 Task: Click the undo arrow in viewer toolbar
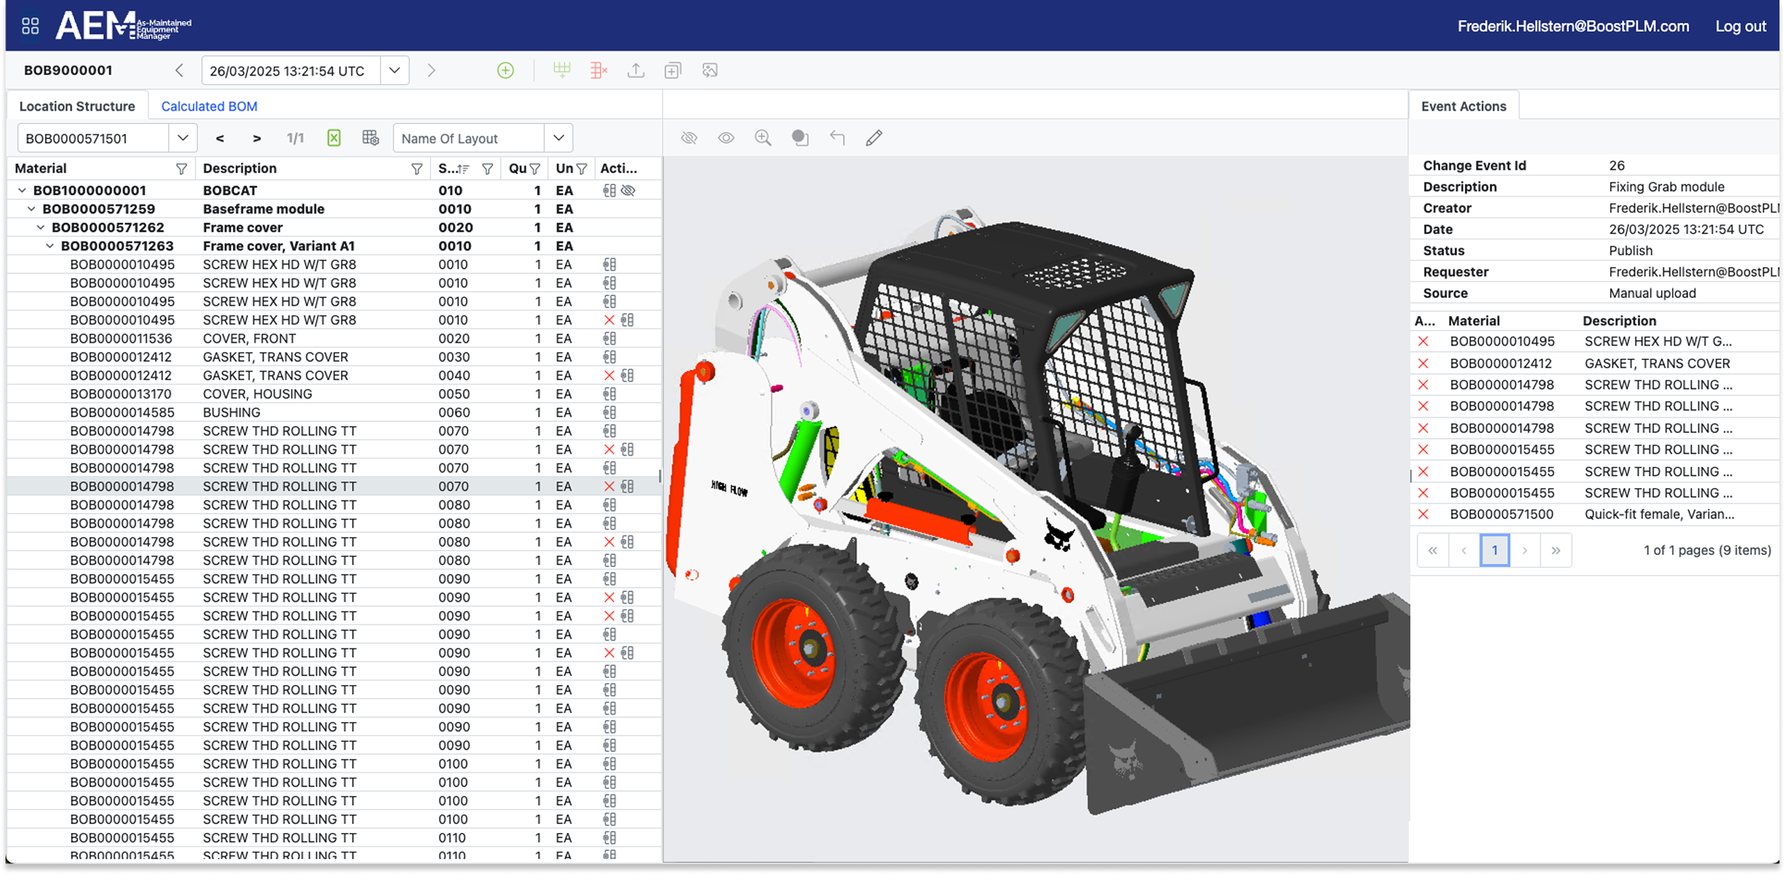(x=837, y=138)
